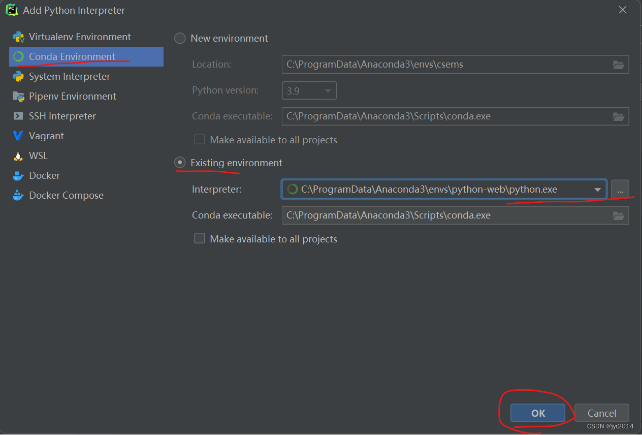Click the Conda Environment ring icon
The image size is (642, 435).
tap(19, 57)
